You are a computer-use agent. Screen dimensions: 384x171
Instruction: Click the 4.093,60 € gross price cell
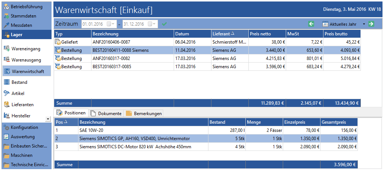pyautogui.click(x=342, y=50)
